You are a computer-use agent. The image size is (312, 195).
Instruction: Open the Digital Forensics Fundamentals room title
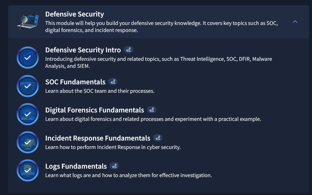pos(94,110)
